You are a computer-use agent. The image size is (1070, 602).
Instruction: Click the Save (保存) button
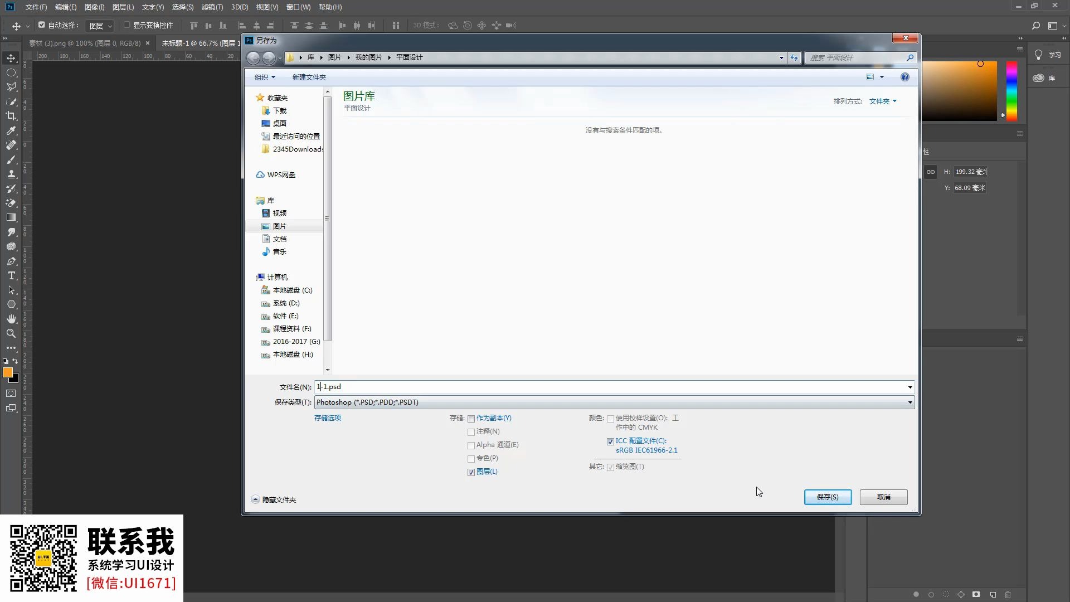[828, 497]
